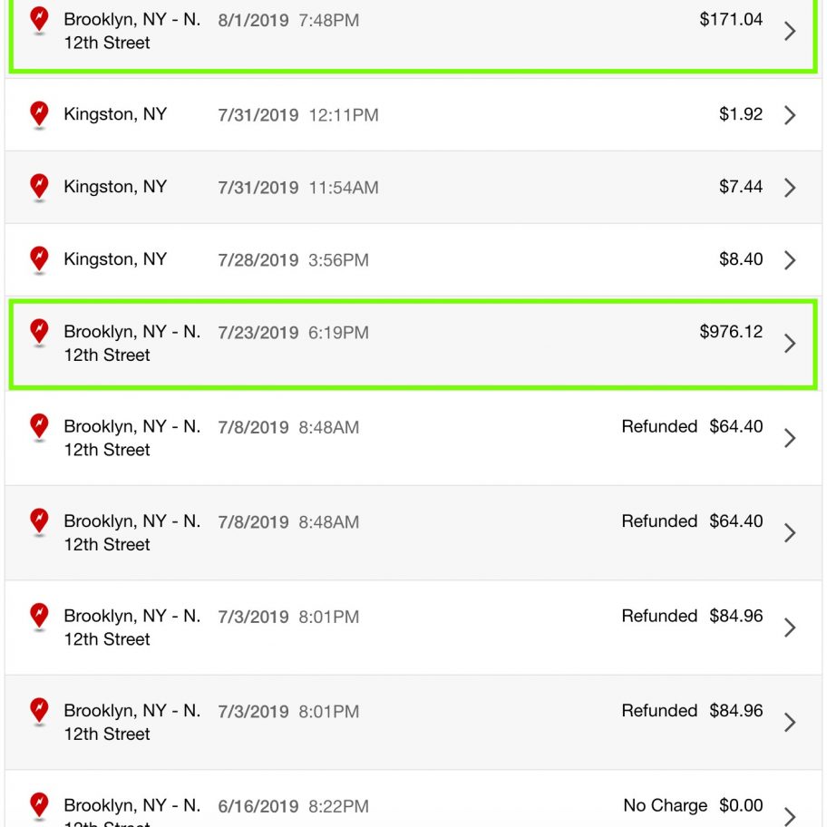Select the 6/16/2019 8:22PM Brooklyn entry

tap(413, 799)
